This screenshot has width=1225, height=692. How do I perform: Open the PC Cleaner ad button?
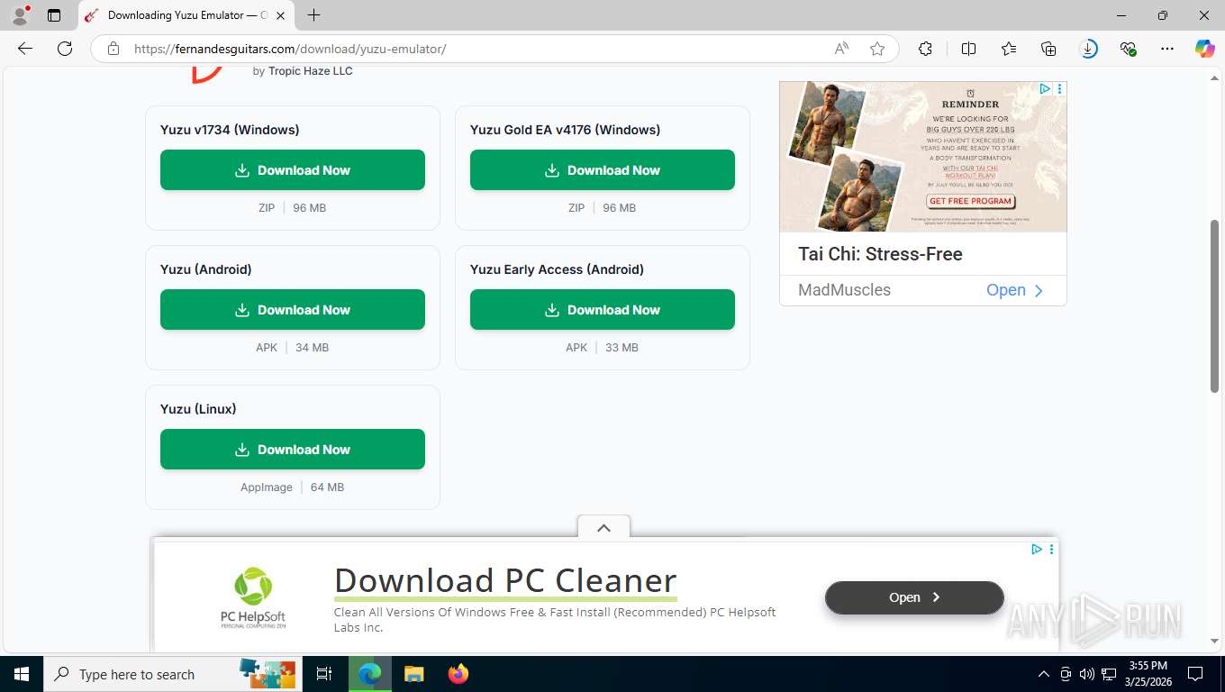click(914, 597)
